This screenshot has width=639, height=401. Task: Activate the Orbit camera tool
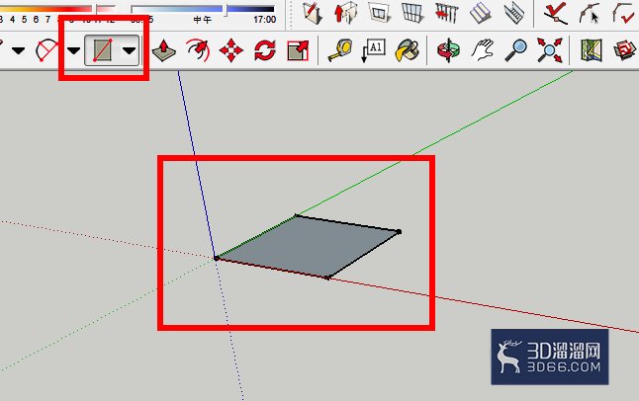(x=448, y=50)
